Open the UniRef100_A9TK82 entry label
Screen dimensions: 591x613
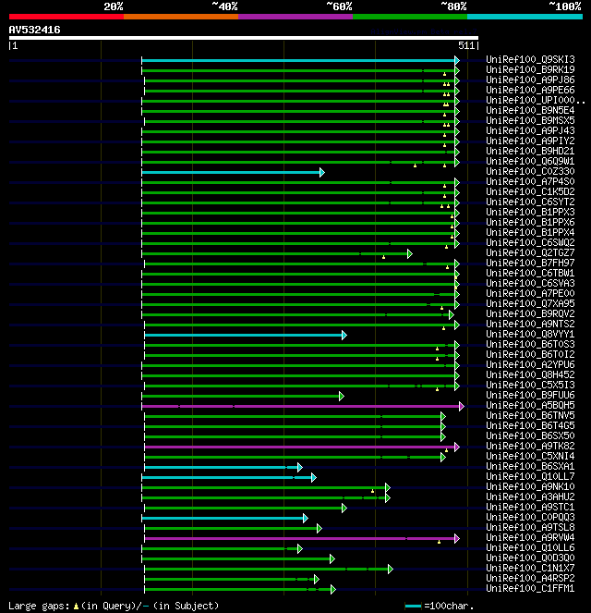click(x=530, y=446)
